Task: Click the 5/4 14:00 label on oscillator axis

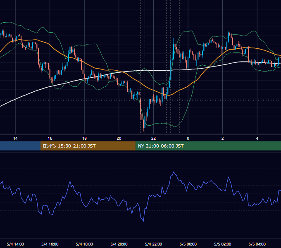Action: tap(15, 244)
